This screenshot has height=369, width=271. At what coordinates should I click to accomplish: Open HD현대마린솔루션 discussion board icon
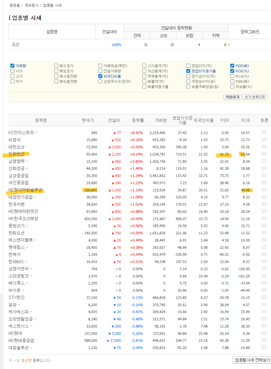[x=264, y=190]
